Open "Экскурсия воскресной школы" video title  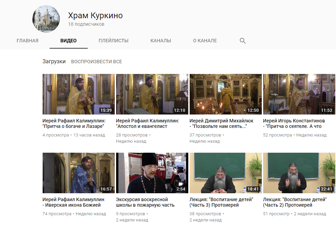pos(145,202)
